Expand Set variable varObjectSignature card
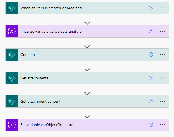This screenshot has width=174, height=137. click(87, 125)
